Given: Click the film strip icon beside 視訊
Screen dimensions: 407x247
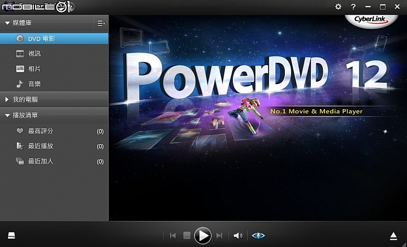Looking at the screenshot, I should coord(20,54).
